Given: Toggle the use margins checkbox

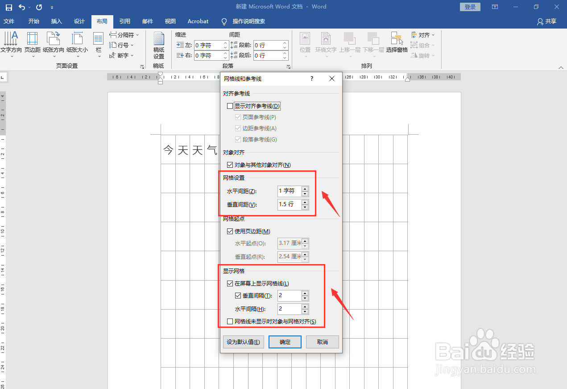Looking at the screenshot, I should [x=230, y=232].
